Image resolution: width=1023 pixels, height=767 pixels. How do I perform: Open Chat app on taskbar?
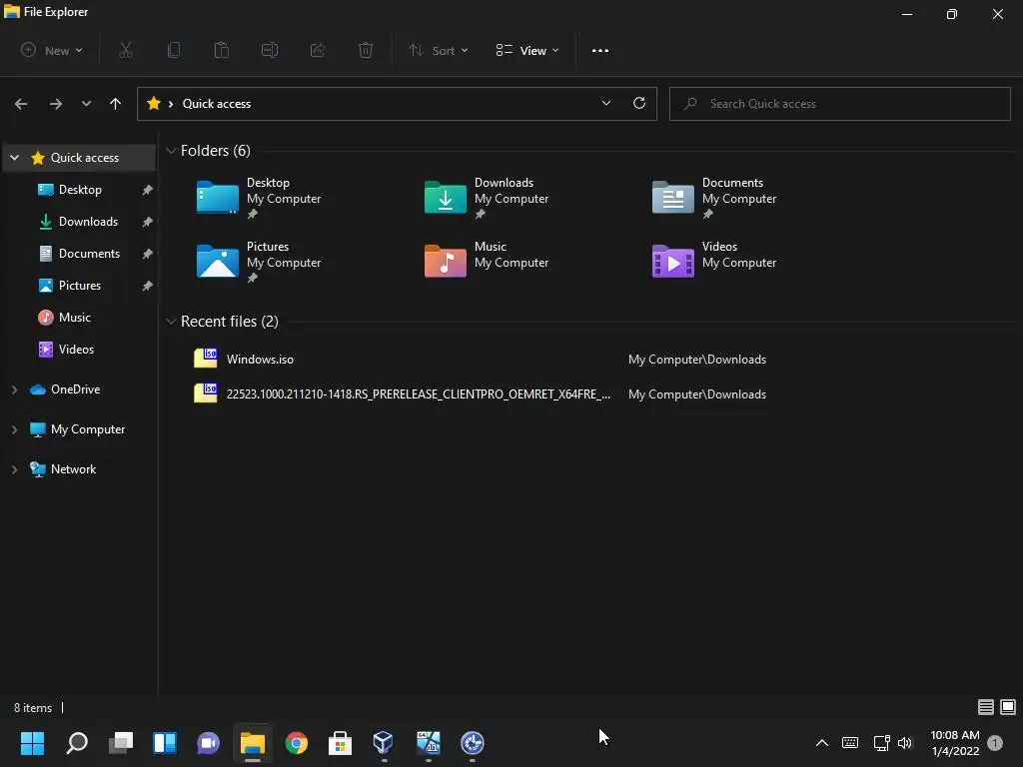(208, 743)
